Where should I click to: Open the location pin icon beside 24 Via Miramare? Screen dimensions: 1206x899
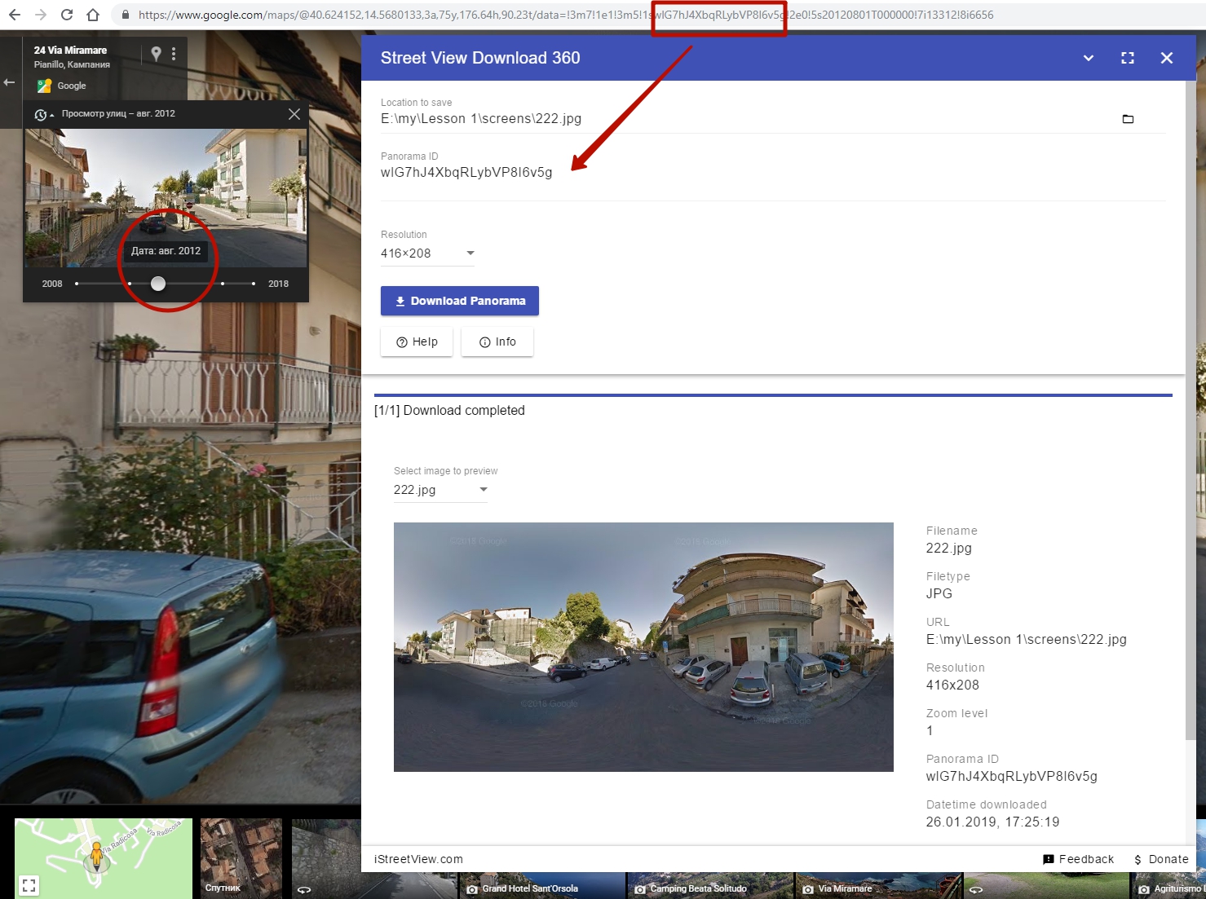coord(157,54)
